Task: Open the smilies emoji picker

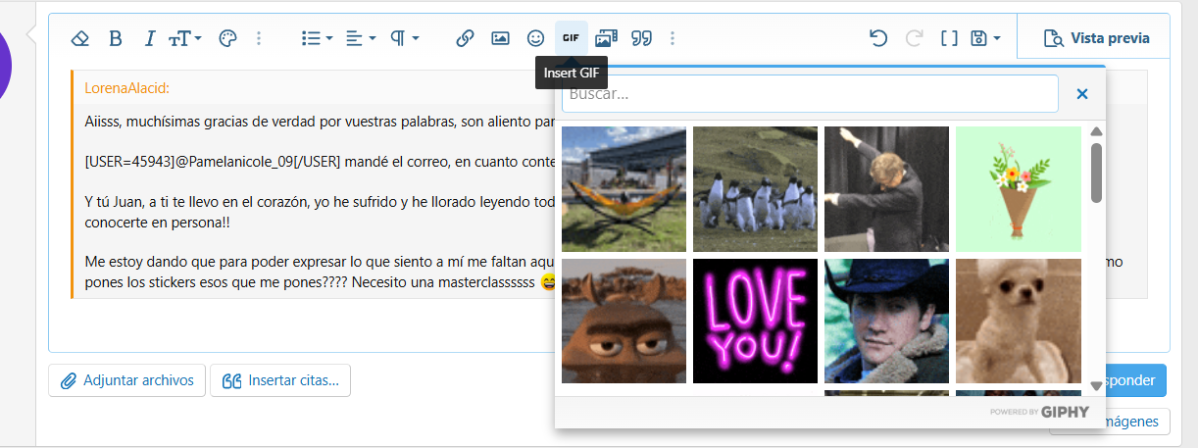Action: [535, 38]
